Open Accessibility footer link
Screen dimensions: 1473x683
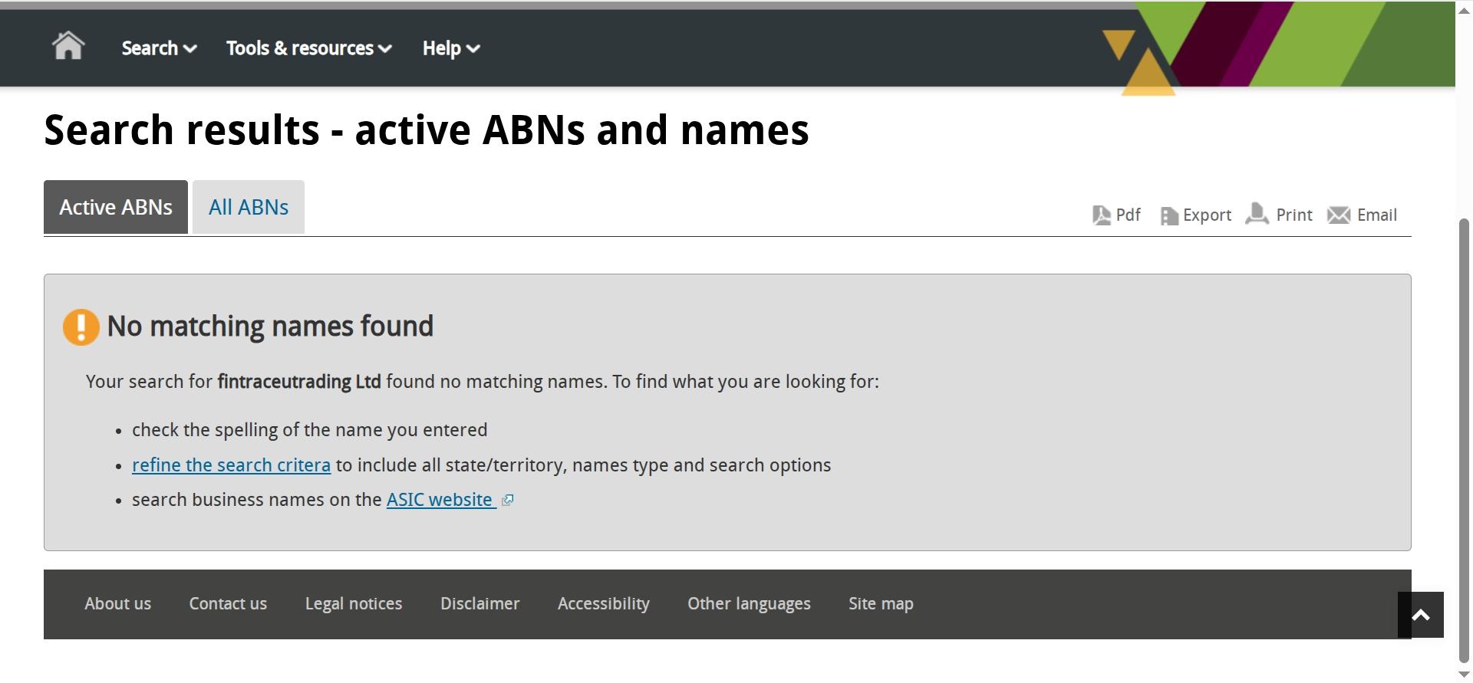pyautogui.click(x=604, y=604)
